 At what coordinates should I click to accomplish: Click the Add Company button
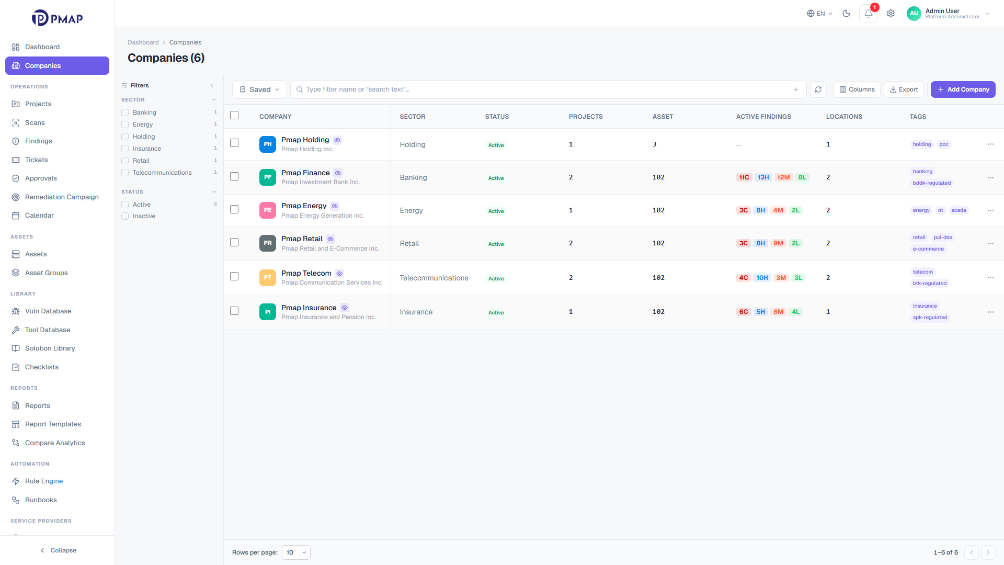click(963, 89)
